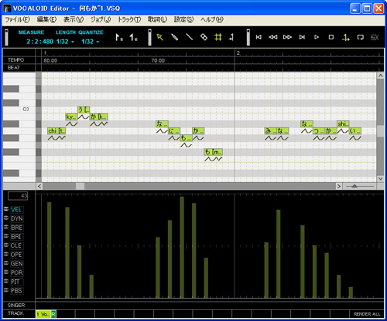This screenshot has width=387, height=321.
Task: Click the scroll up arrow
Action: click(x=380, y=76)
